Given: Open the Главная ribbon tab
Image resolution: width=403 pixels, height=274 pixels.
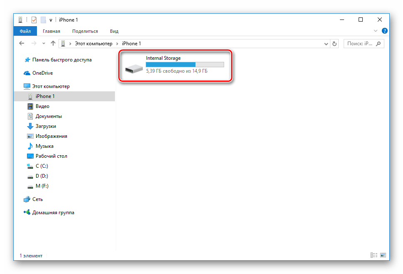Looking at the screenshot, I should coord(51,31).
